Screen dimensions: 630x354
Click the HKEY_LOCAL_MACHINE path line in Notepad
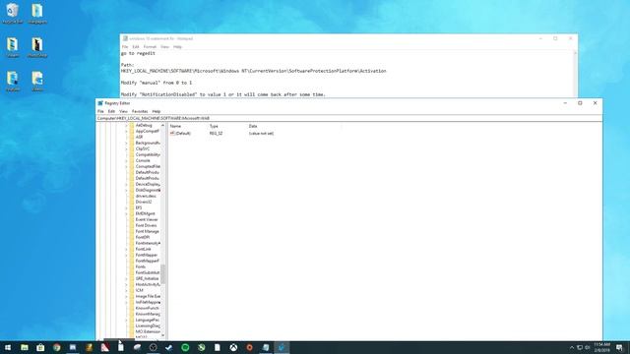click(x=254, y=71)
